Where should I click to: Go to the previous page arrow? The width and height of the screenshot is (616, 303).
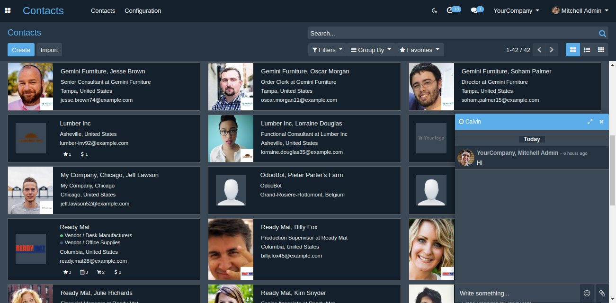click(539, 50)
